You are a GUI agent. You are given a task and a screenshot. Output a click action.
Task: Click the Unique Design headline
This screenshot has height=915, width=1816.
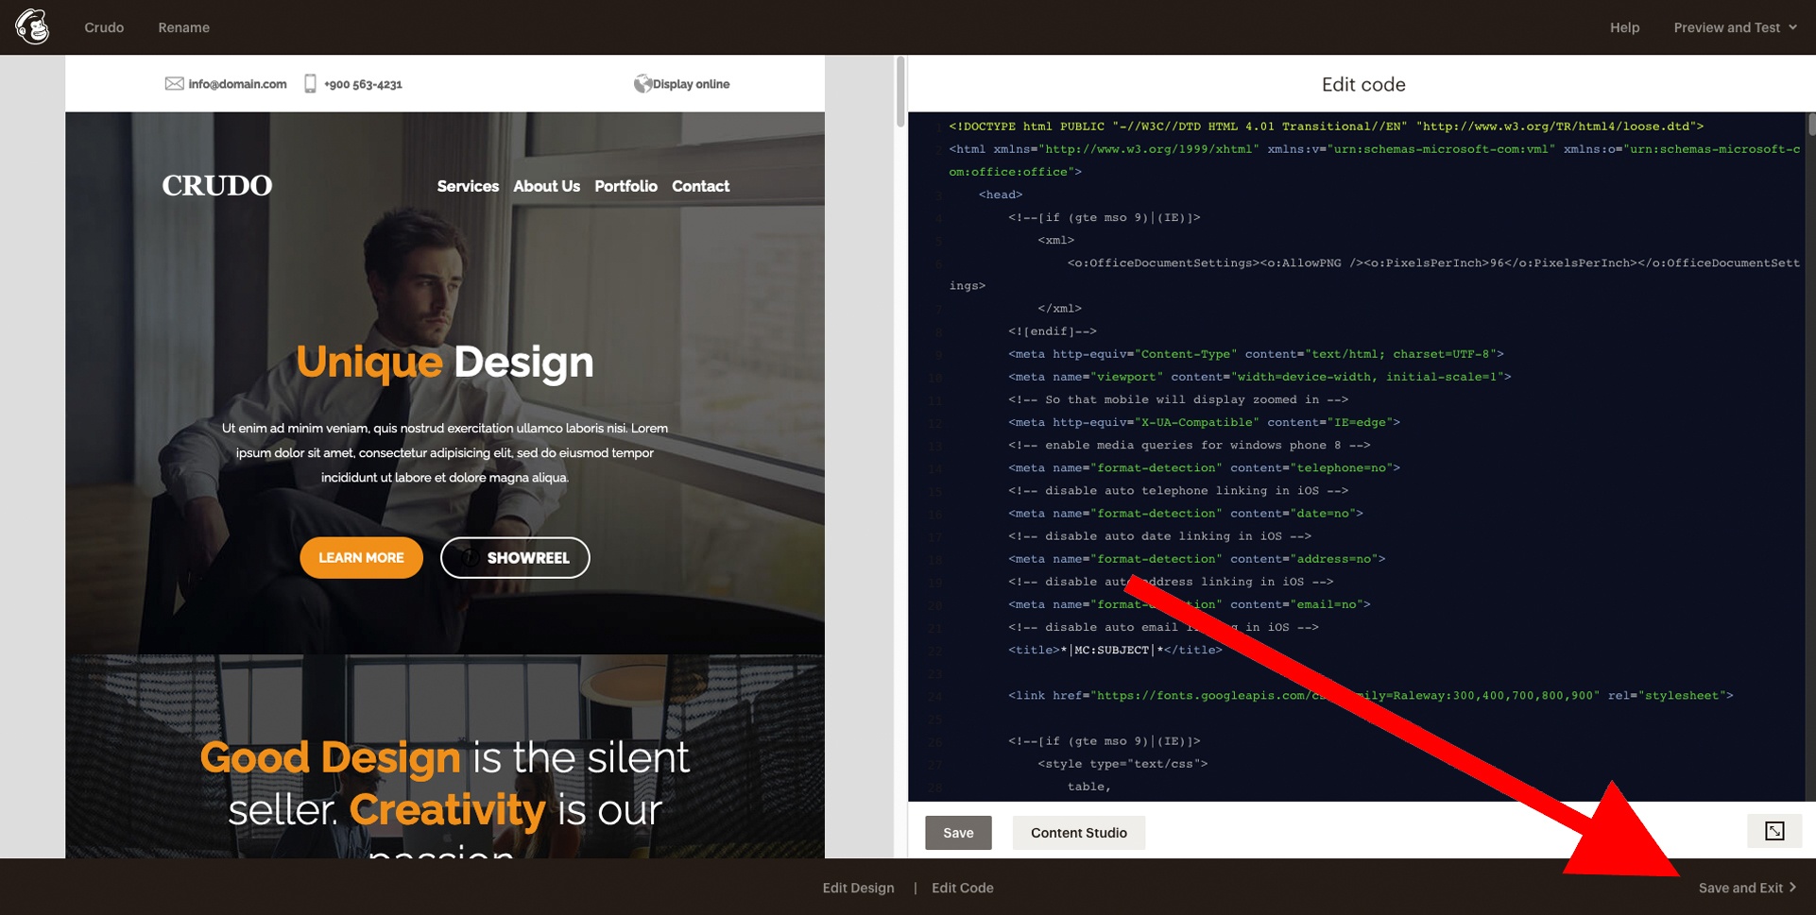445,363
